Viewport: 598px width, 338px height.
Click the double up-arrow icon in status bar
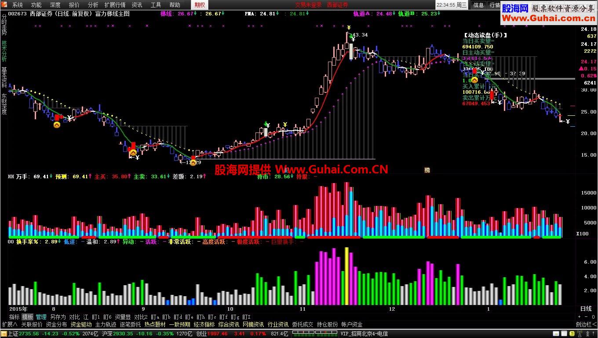[587, 334]
